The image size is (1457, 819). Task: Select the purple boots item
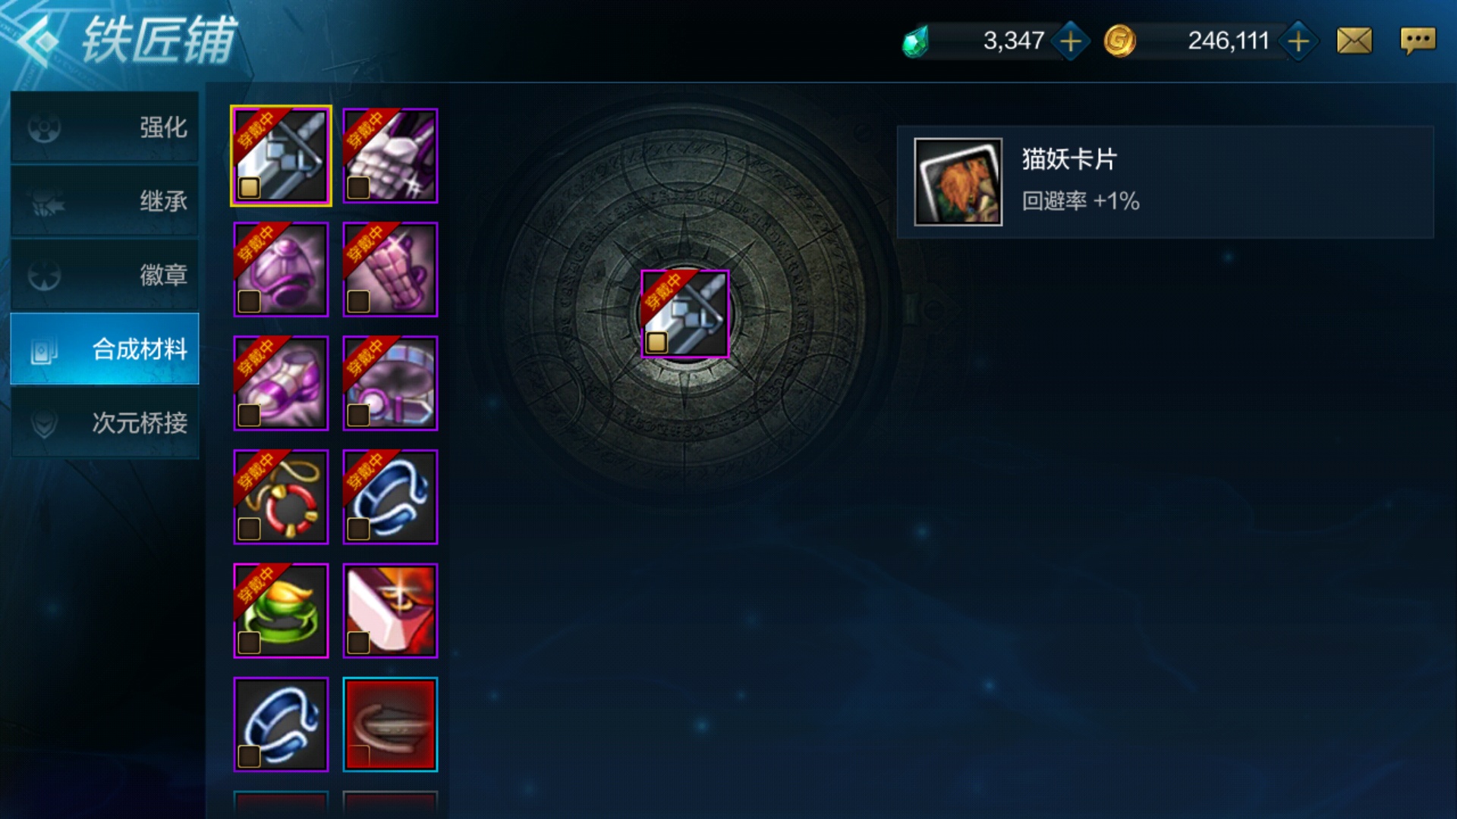coord(281,383)
